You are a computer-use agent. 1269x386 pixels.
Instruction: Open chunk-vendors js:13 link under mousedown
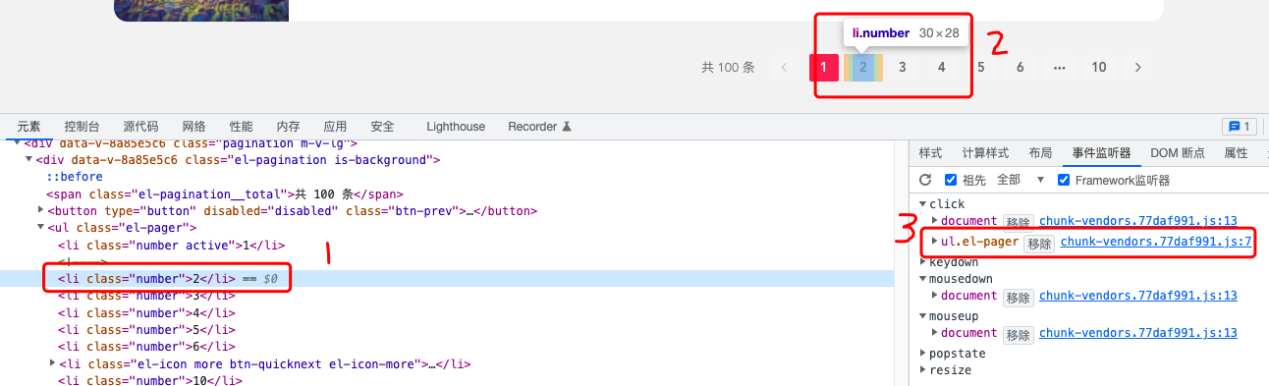[x=1138, y=296]
